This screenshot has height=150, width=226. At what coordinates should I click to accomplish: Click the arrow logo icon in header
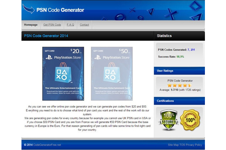pyautogui.click(x=29, y=9)
